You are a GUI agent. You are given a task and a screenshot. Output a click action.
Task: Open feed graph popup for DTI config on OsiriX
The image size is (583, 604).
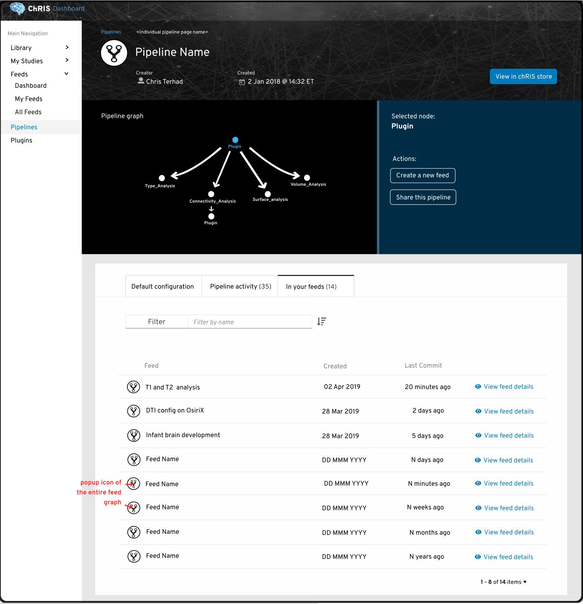click(x=133, y=411)
